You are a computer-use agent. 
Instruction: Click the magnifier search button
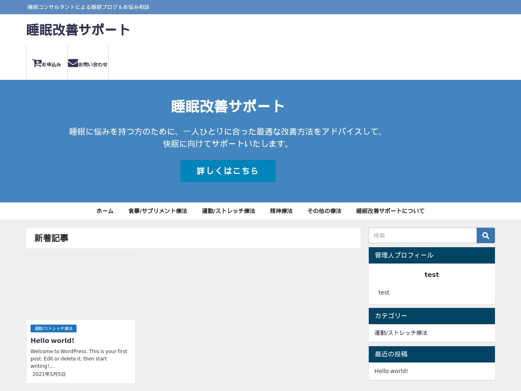[x=486, y=235]
